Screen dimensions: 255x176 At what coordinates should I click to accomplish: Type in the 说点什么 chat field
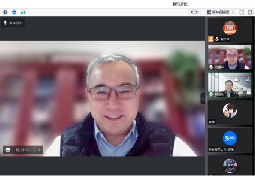pyautogui.click(x=24, y=150)
